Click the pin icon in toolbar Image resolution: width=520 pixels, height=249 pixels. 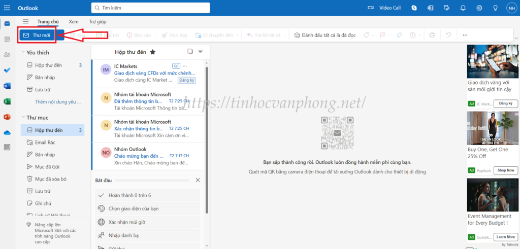coord(400,35)
